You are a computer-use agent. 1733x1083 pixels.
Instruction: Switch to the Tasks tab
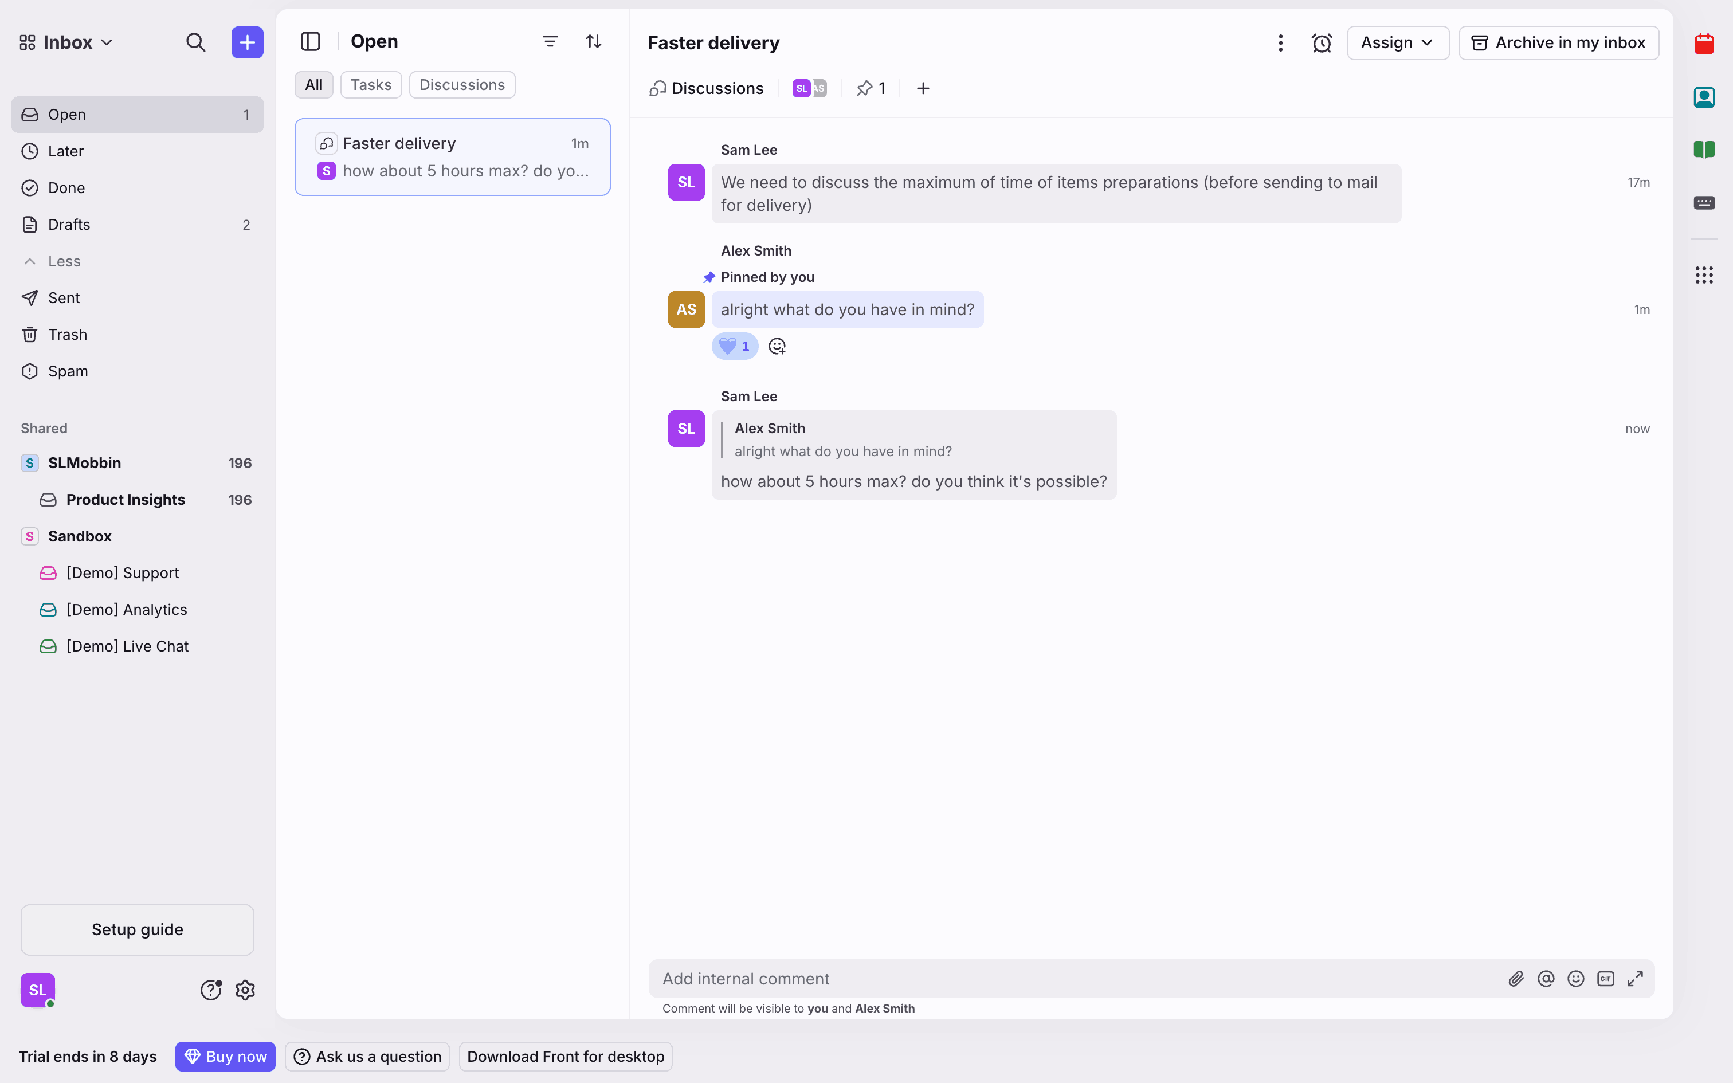370,85
